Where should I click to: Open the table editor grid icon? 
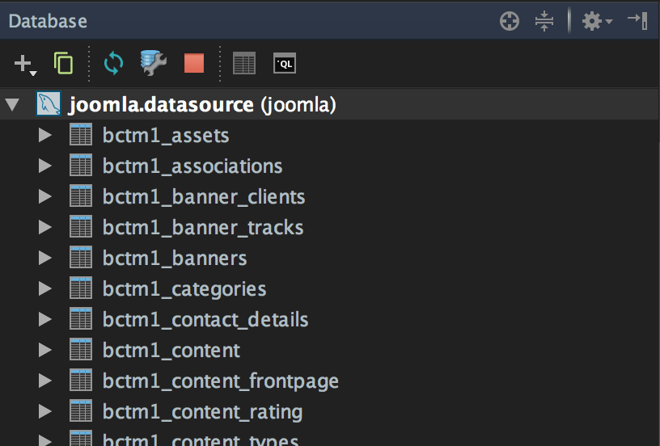pos(244,64)
